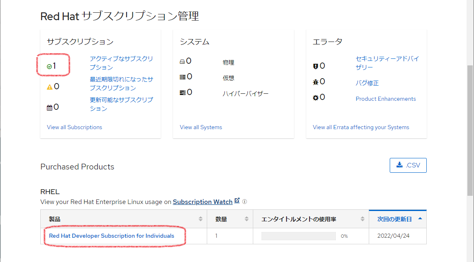
Task: Click View all Systems link
Action: (201, 128)
